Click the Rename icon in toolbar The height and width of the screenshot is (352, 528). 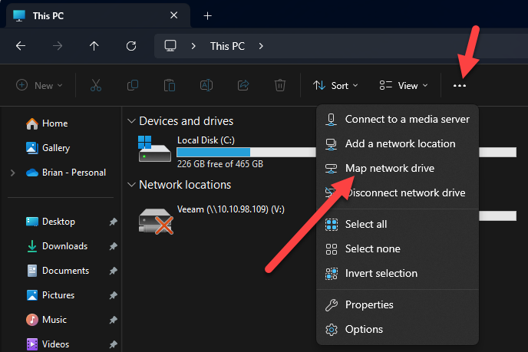206,86
